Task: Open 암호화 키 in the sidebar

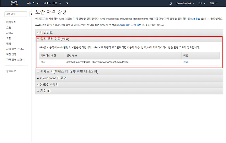Action: click(x=11, y=71)
